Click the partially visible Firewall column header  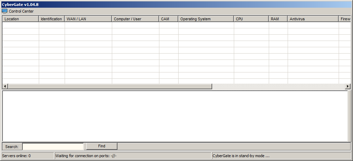pos(345,19)
